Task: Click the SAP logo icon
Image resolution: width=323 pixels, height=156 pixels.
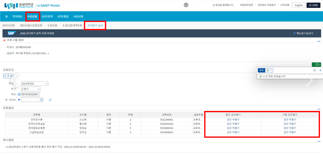Action: pyautogui.click(x=11, y=33)
